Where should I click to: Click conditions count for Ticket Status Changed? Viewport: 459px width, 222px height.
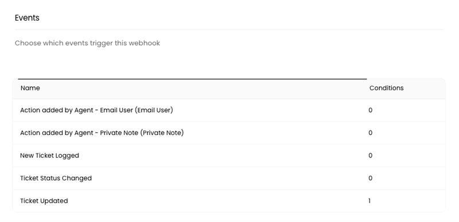point(370,178)
